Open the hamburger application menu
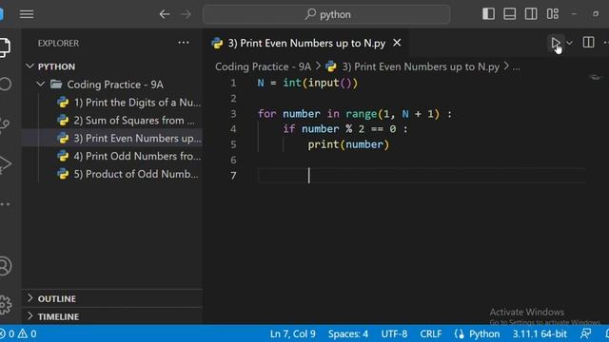This screenshot has height=342, width=609. pyautogui.click(x=27, y=14)
